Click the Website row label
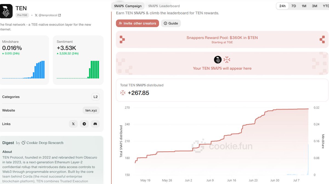Viewport: 329px width, 184px height. pyautogui.click(x=8, y=110)
